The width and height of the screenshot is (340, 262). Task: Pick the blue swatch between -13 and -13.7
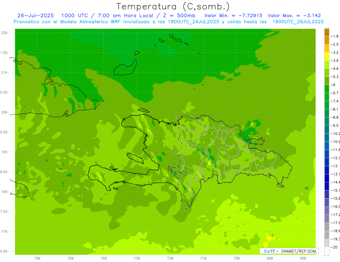click(327, 170)
